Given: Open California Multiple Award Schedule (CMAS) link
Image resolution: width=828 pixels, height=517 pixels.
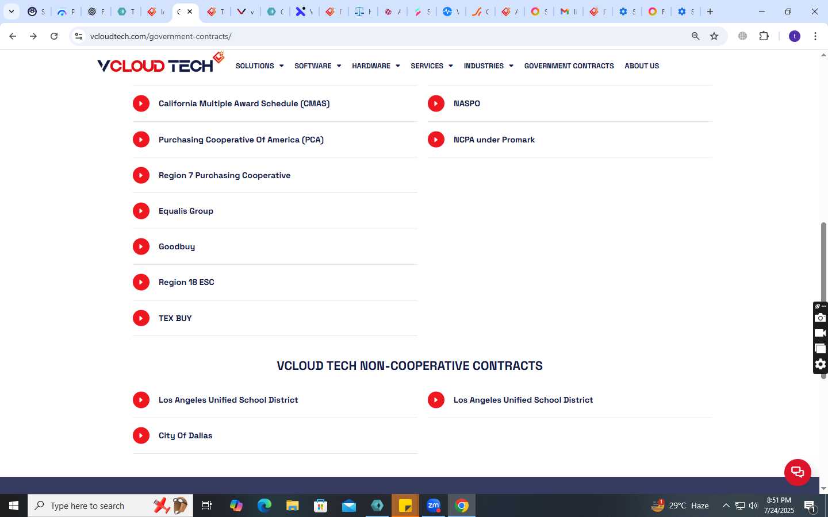Looking at the screenshot, I should [244, 103].
